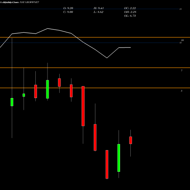Click the price axis label '10'
190x190 pixels.
(x=182, y=40)
